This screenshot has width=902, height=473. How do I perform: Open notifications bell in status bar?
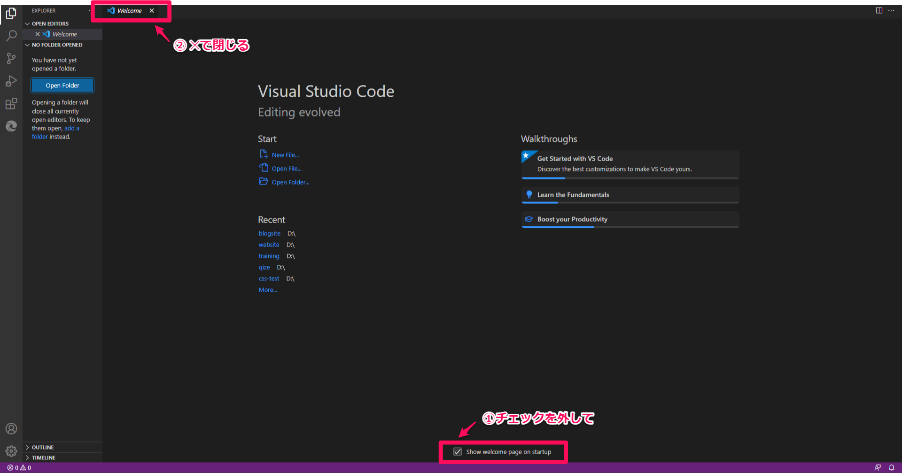click(892, 468)
